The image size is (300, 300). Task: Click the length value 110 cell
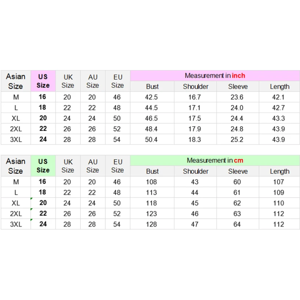click(x=279, y=203)
